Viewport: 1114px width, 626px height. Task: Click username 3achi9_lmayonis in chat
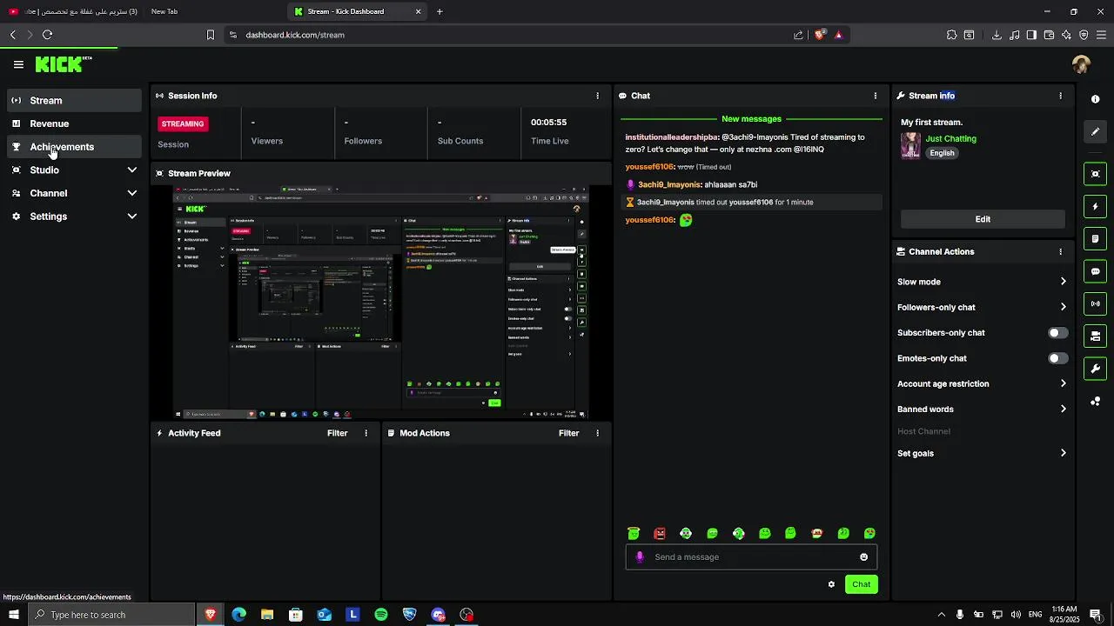coord(669,184)
